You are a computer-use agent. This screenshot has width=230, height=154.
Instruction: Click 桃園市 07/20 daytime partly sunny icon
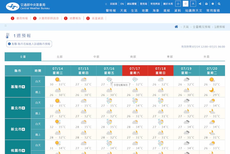click(x=212, y=143)
